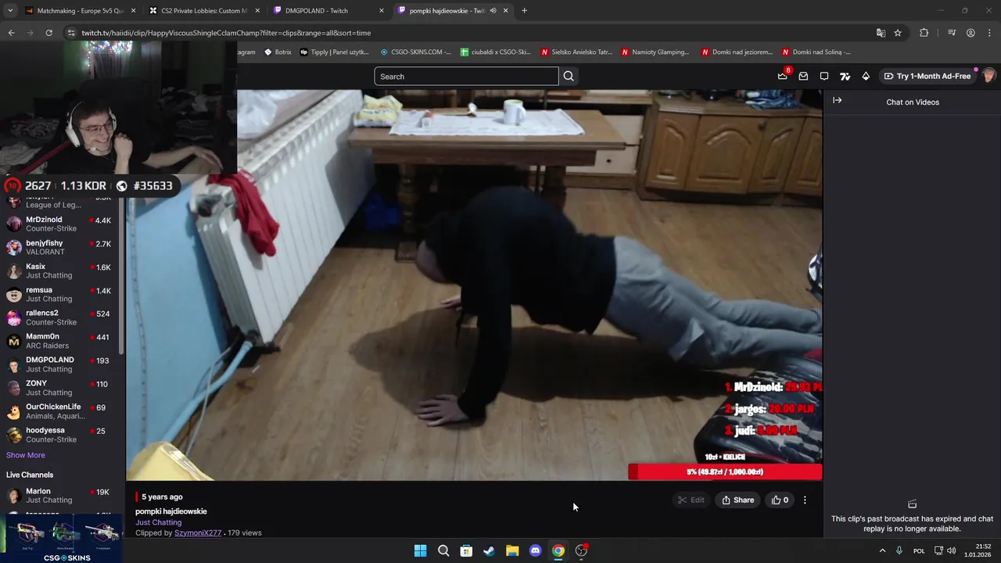
Task: Open benjyfishy channel in sidebar
Action: click(60, 248)
